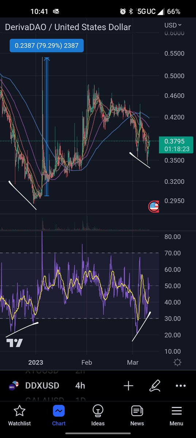Change the 4h timeframe interval

click(80, 385)
